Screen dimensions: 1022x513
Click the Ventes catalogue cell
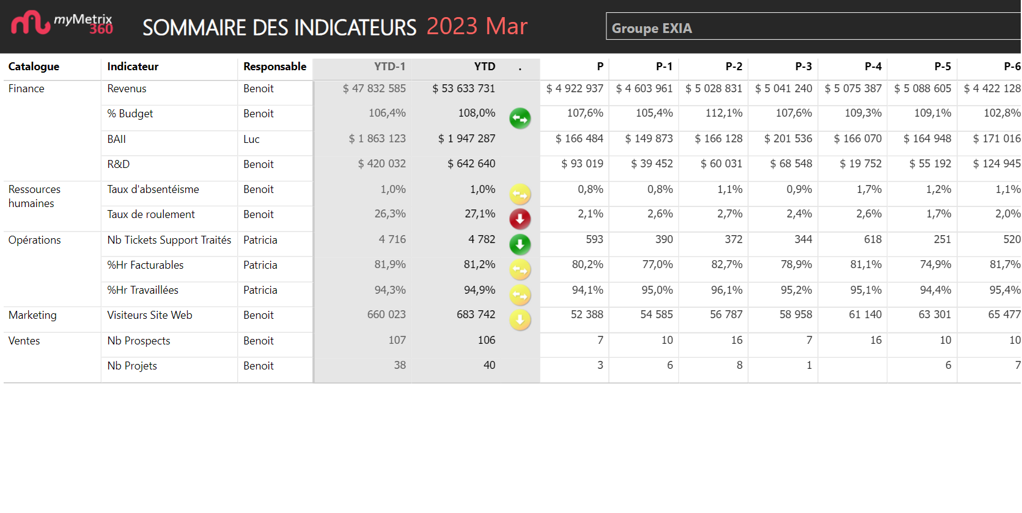coord(24,341)
